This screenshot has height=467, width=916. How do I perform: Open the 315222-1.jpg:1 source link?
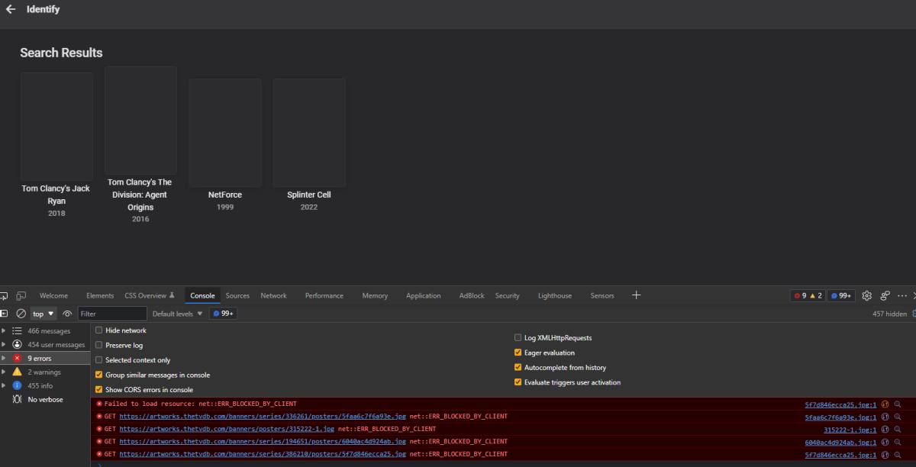pos(850,429)
